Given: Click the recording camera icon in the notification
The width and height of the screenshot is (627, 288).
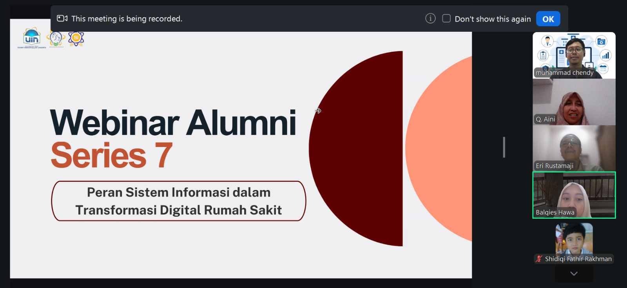Looking at the screenshot, I should pos(62,18).
